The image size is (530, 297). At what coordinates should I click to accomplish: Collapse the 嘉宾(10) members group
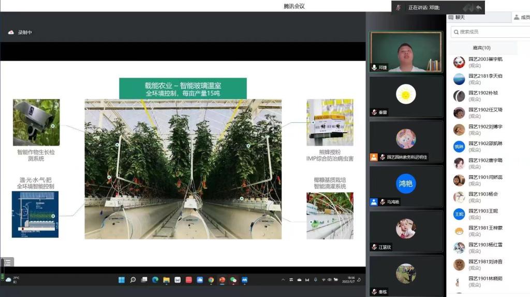(x=481, y=48)
